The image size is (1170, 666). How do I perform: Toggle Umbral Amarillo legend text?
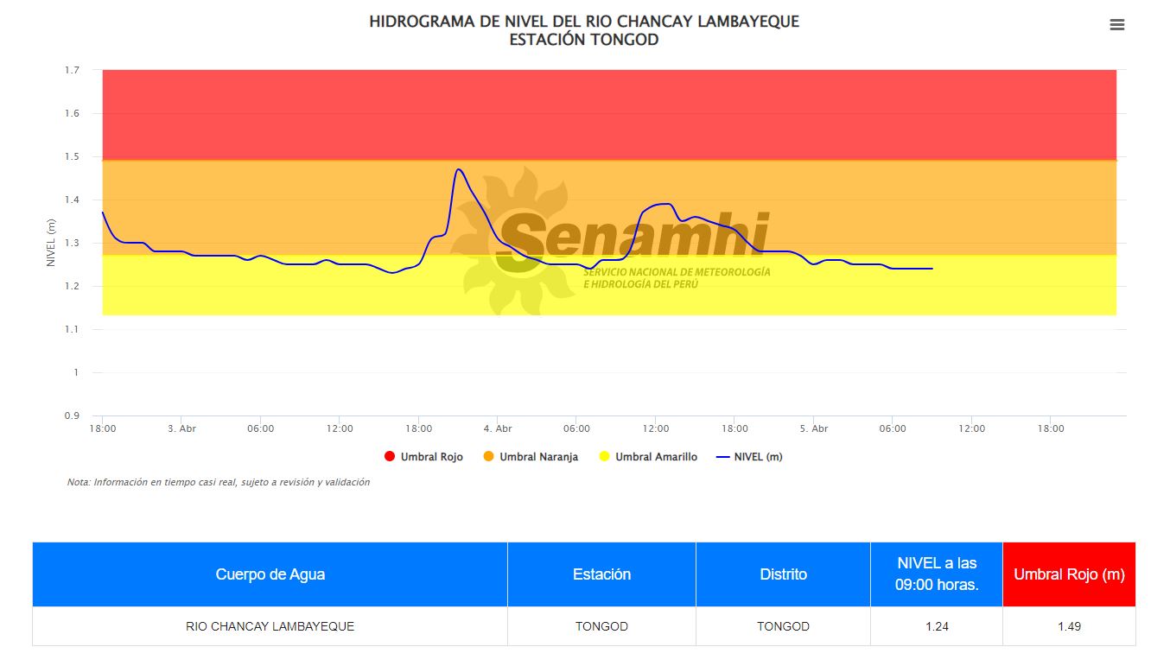tap(656, 457)
